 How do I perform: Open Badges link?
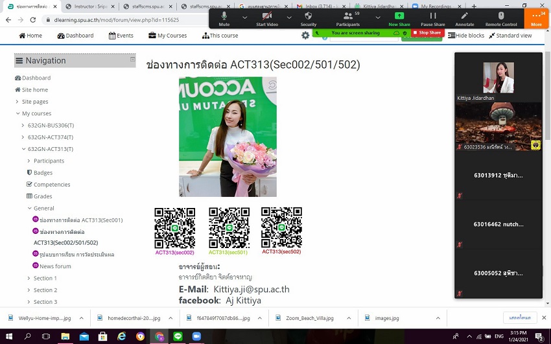pyautogui.click(x=40, y=173)
